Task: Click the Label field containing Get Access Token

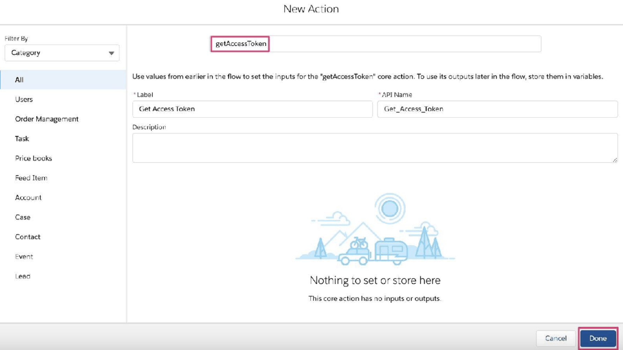Action: coord(252,109)
